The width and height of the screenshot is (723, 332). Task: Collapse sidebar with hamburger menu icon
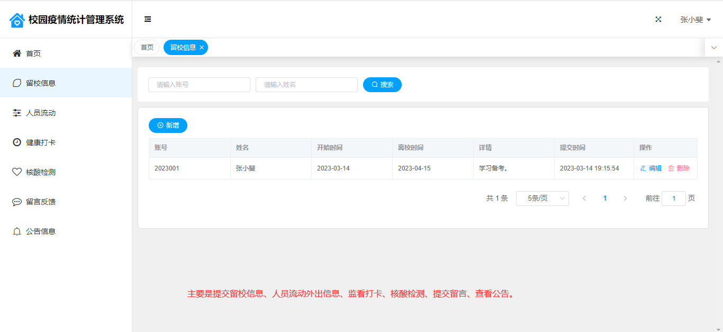click(148, 20)
